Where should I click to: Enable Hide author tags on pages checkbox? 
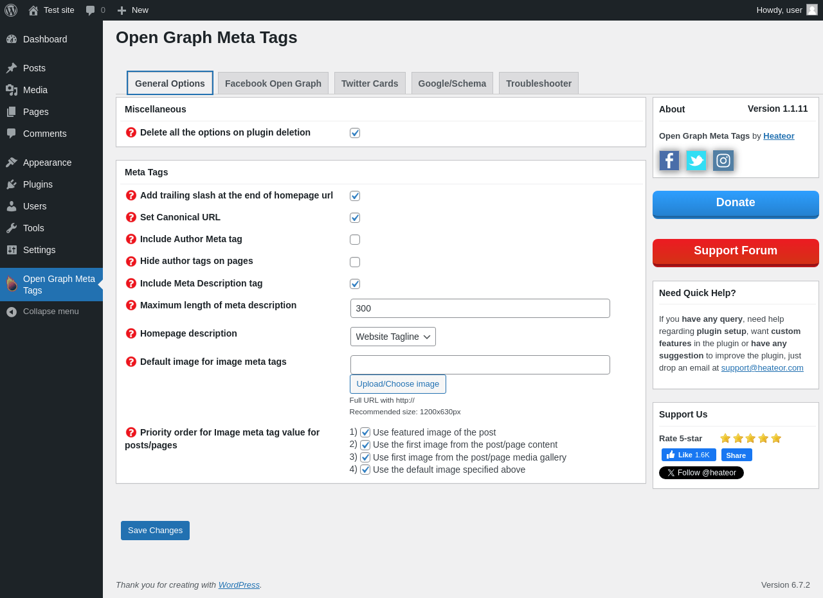tap(355, 262)
